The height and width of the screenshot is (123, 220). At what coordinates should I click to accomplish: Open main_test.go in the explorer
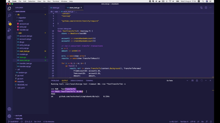coord(24,51)
